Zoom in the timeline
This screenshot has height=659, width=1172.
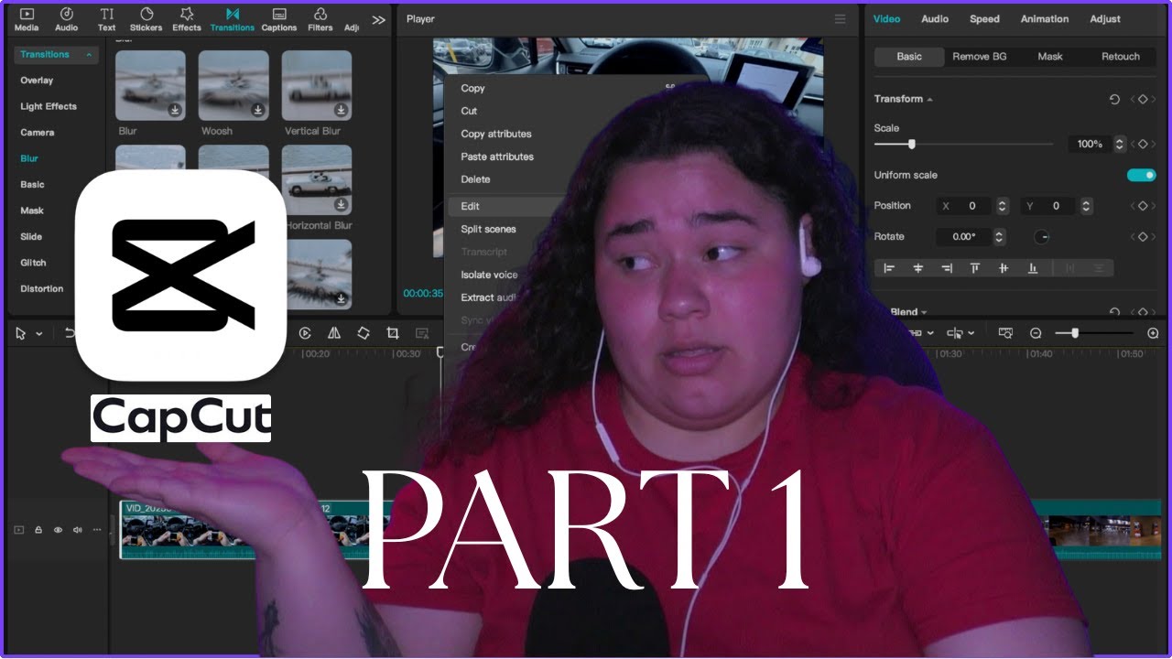(1153, 333)
